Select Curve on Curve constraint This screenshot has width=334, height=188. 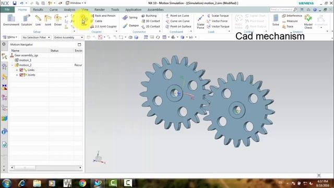pyautogui.click(x=177, y=21)
